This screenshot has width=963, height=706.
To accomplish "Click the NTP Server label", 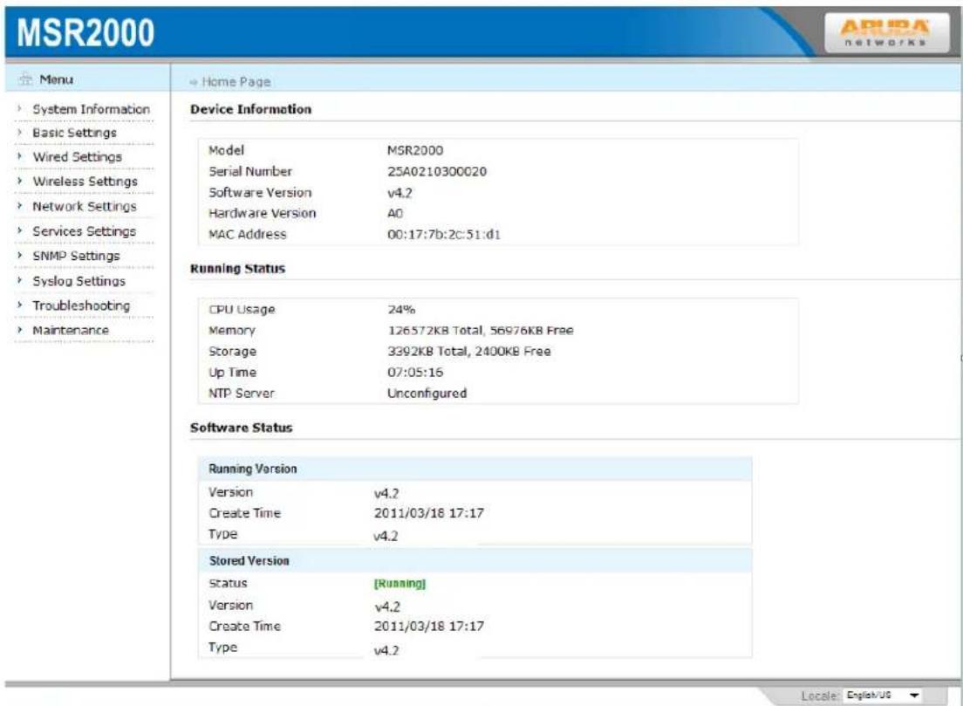I will 241,394.
